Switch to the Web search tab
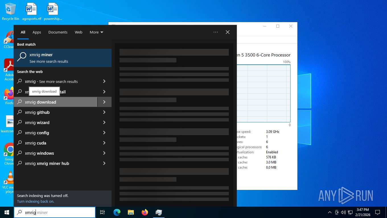 coord(79,32)
